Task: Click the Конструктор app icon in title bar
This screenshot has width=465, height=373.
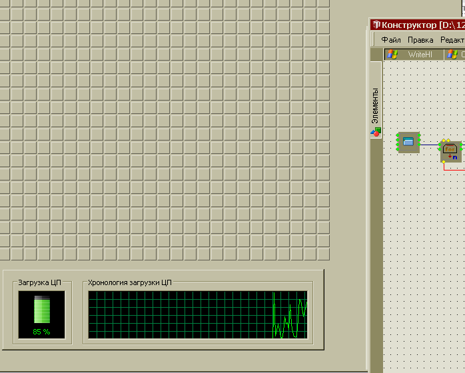Action: click(x=376, y=25)
